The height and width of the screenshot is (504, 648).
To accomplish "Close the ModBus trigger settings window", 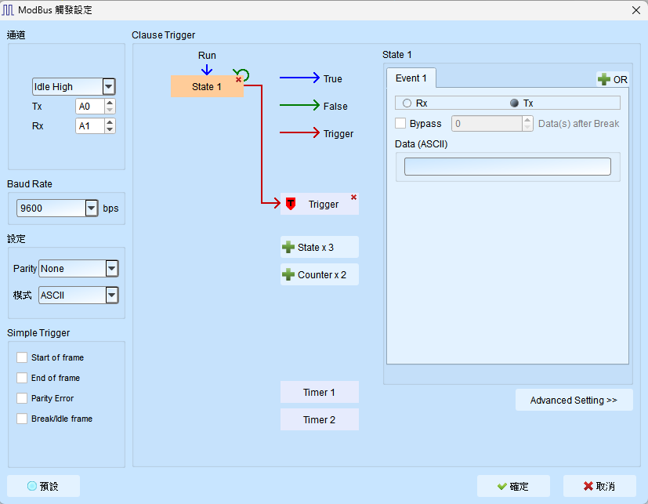I will coord(636,10).
